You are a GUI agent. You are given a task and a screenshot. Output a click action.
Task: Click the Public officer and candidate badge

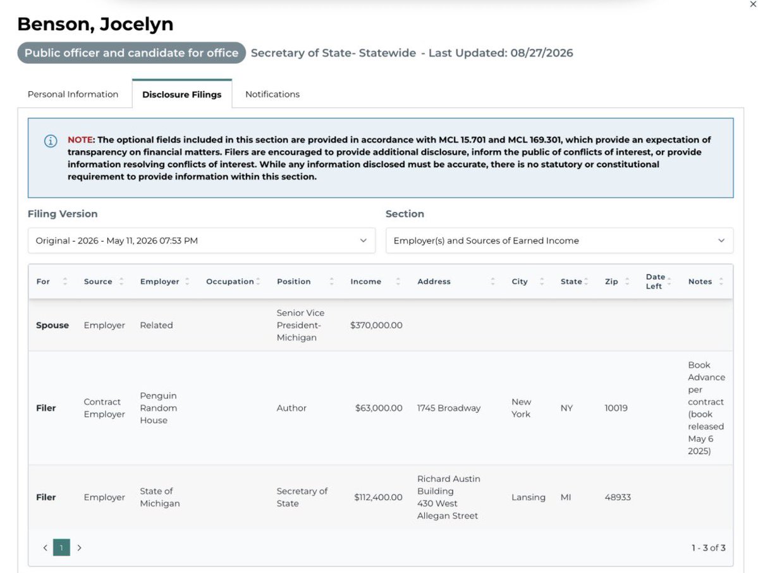click(x=131, y=52)
